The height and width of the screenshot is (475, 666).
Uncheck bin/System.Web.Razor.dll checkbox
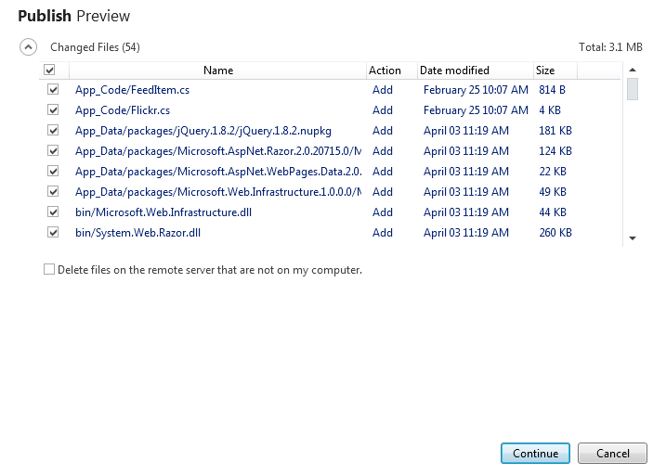click(x=53, y=232)
